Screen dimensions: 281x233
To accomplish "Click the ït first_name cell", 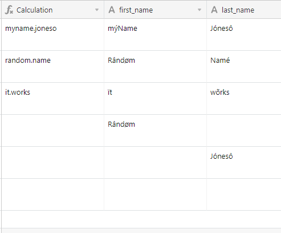I will point(155,99).
